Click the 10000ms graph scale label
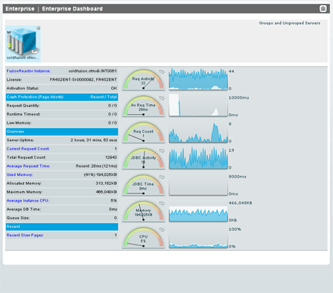Image resolution: width=333 pixels, height=293 pixels. [x=238, y=97]
